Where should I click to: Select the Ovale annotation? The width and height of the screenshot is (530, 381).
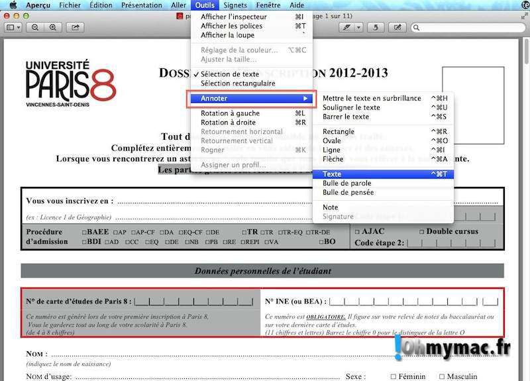tap(384, 140)
